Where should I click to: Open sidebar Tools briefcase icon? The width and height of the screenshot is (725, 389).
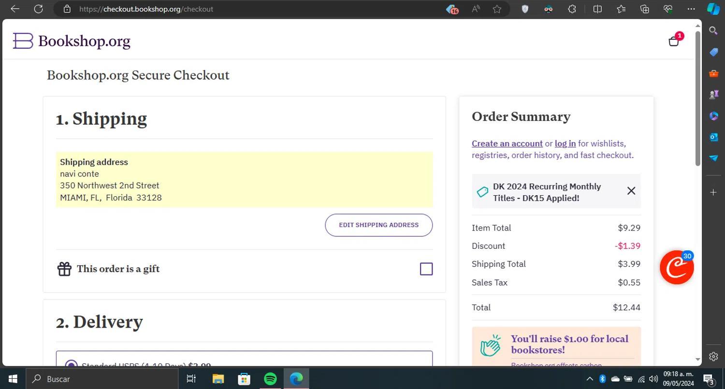713,73
